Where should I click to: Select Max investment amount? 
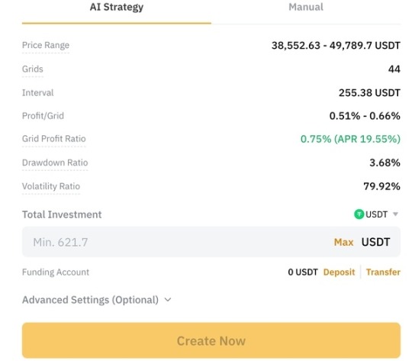coord(343,242)
